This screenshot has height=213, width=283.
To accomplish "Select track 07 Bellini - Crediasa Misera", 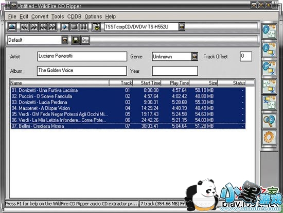I will [x=128, y=126].
